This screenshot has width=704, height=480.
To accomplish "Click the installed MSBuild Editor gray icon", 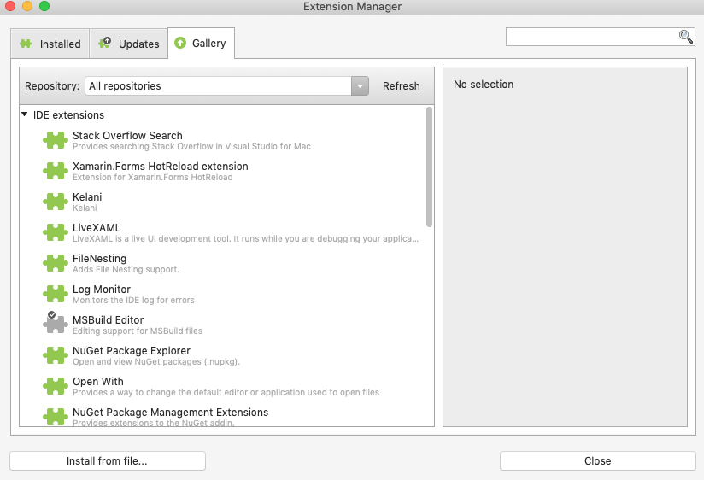I will [x=56, y=325].
